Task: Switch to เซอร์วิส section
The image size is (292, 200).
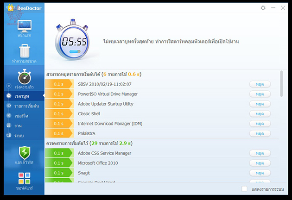Action: 24,116
